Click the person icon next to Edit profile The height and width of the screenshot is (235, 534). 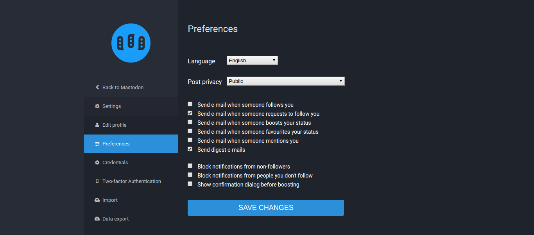point(97,125)
